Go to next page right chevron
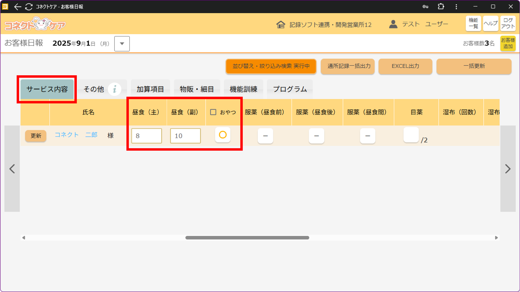520x292 pixels. (x=508, y=169)
